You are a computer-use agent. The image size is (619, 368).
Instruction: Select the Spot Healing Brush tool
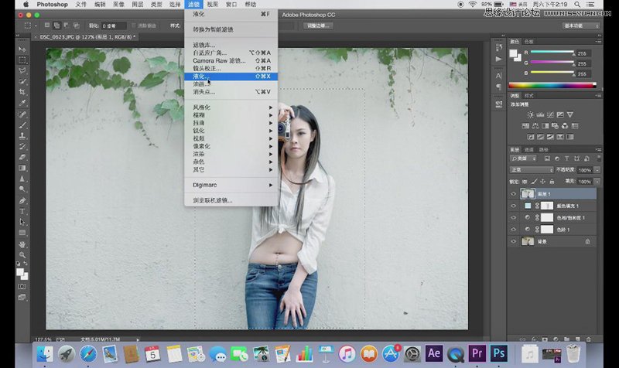click(x=22, y=114)
